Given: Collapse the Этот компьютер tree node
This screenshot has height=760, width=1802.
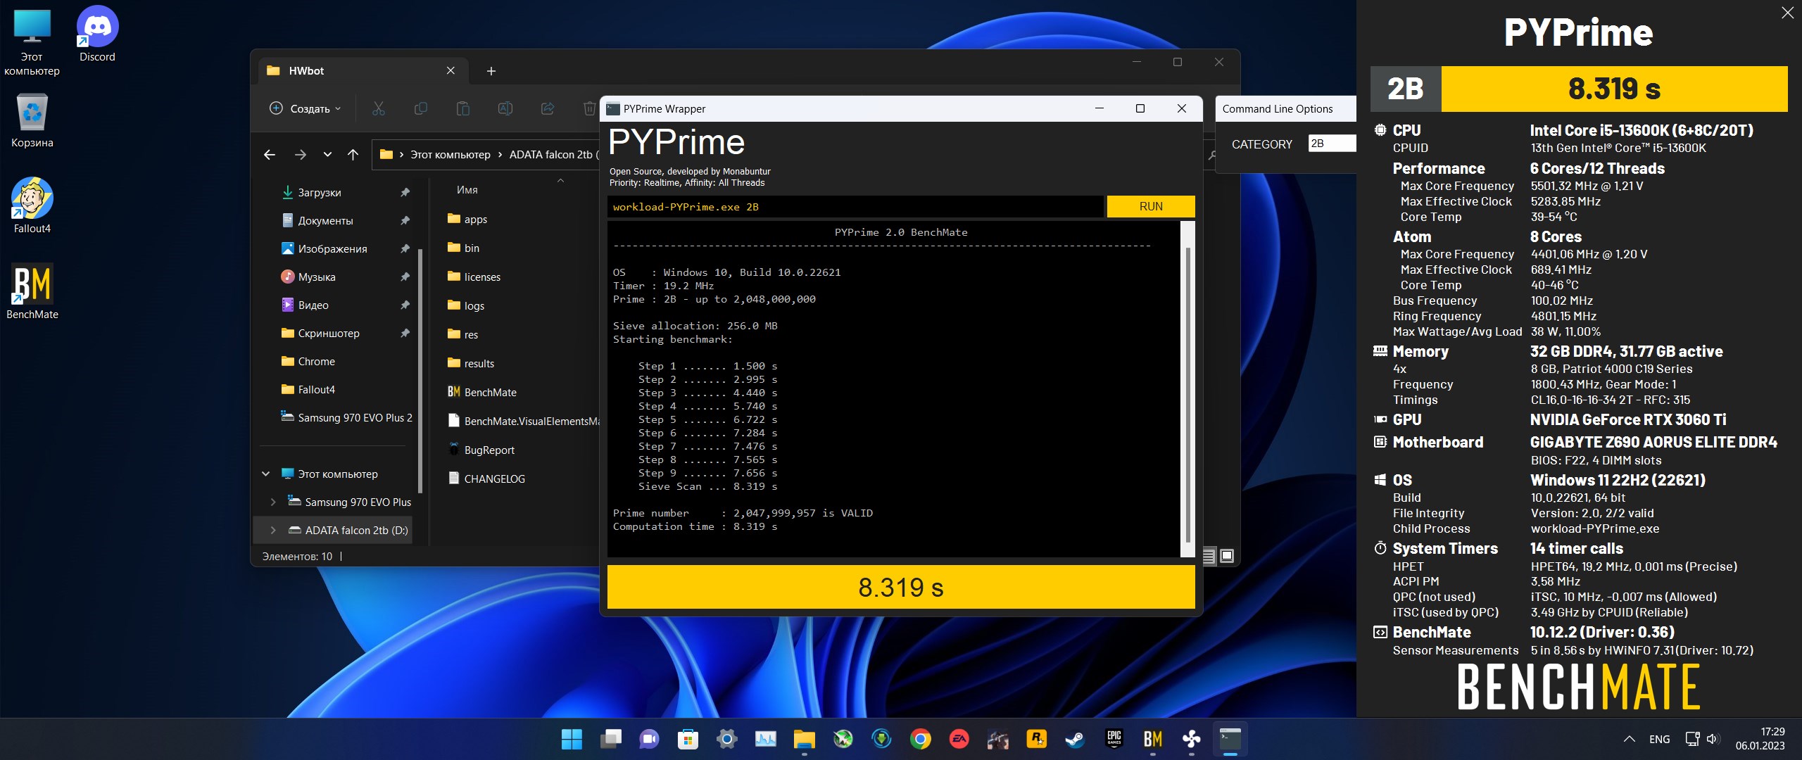Looking at the screenshot, I should 266,474.
